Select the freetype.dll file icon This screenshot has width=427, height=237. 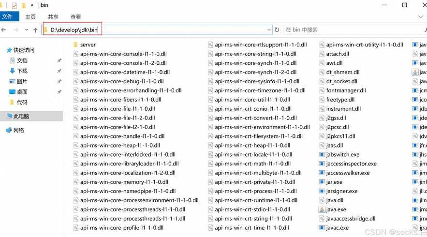[x=322, y=100]
